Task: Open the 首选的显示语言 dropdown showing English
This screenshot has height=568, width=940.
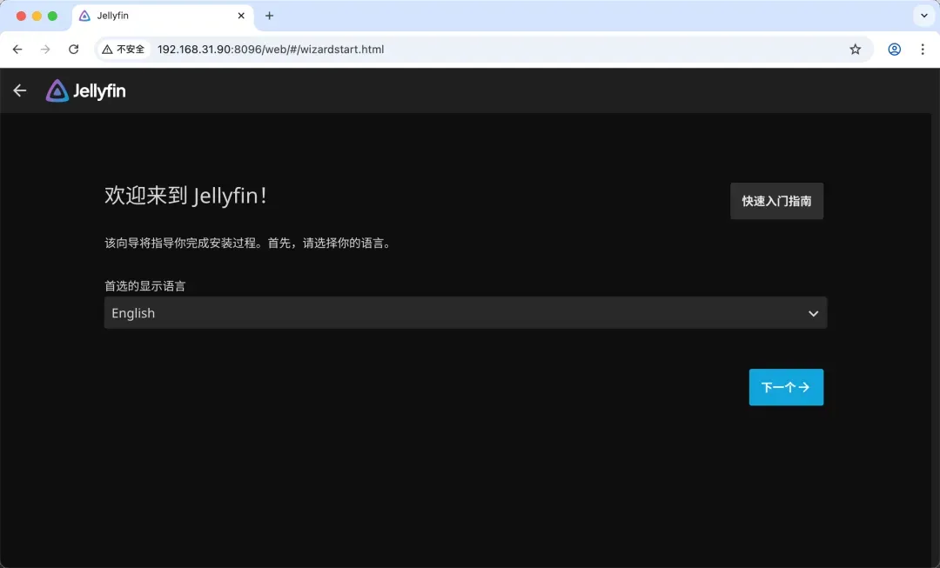Action: [465, 313]
